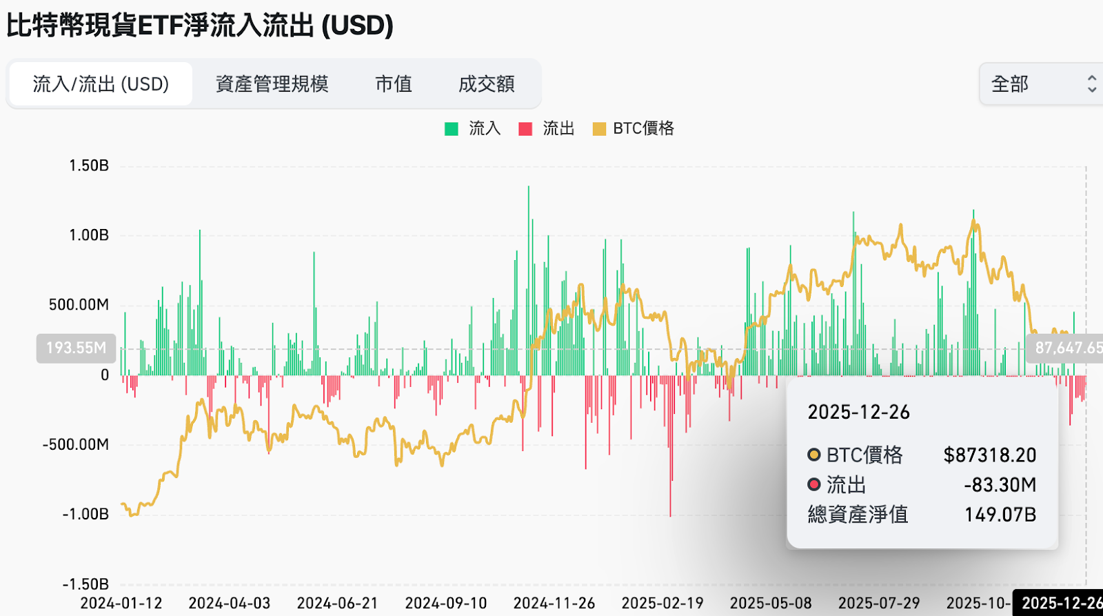Viewport: 1103px width, 616px height.
Task: Click the 2025-02-19 x-axis date label
Action: coord(662,604)
